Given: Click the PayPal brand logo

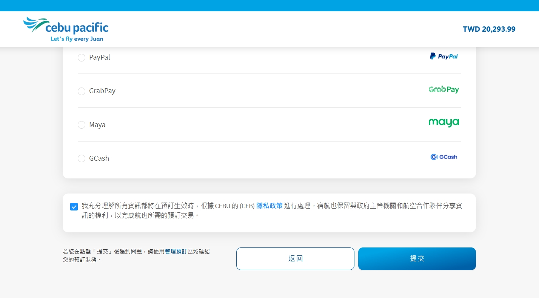Looking at the screenshot, I should (444, 56).
